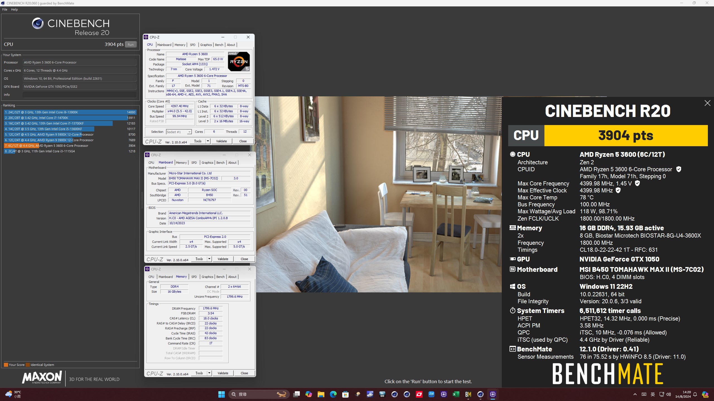This screenshot has width=714, height=401.
Task: Click verified shield beside Max Effective Clock
Action: tap(618, 190)
